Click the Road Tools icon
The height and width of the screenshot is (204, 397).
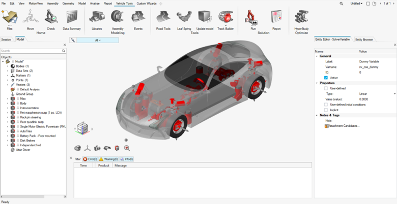(x=163, y=18)
